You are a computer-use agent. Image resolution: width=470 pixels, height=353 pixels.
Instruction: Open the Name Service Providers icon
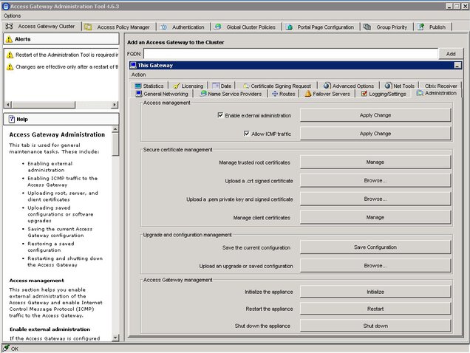pos(204,94)
